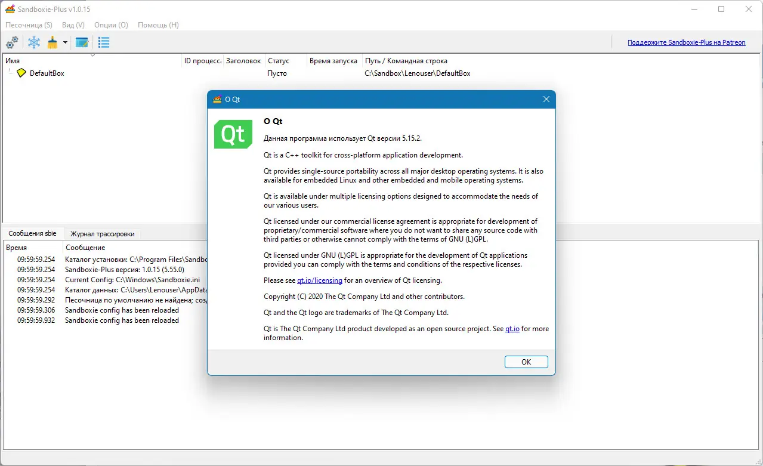763x466 pixels.
Task: Select config reloaded row at 09:59:59.932
Action: click(106, 320)
